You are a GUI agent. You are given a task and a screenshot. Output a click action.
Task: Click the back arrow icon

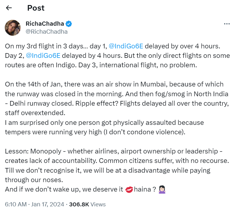(x=9, y=8)
